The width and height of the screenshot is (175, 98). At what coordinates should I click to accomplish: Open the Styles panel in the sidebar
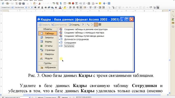click(173, 19)
